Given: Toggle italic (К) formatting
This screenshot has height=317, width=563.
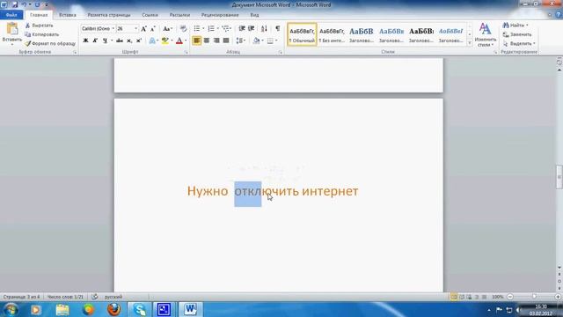Looking at the screenshot, I should point(95,41).
